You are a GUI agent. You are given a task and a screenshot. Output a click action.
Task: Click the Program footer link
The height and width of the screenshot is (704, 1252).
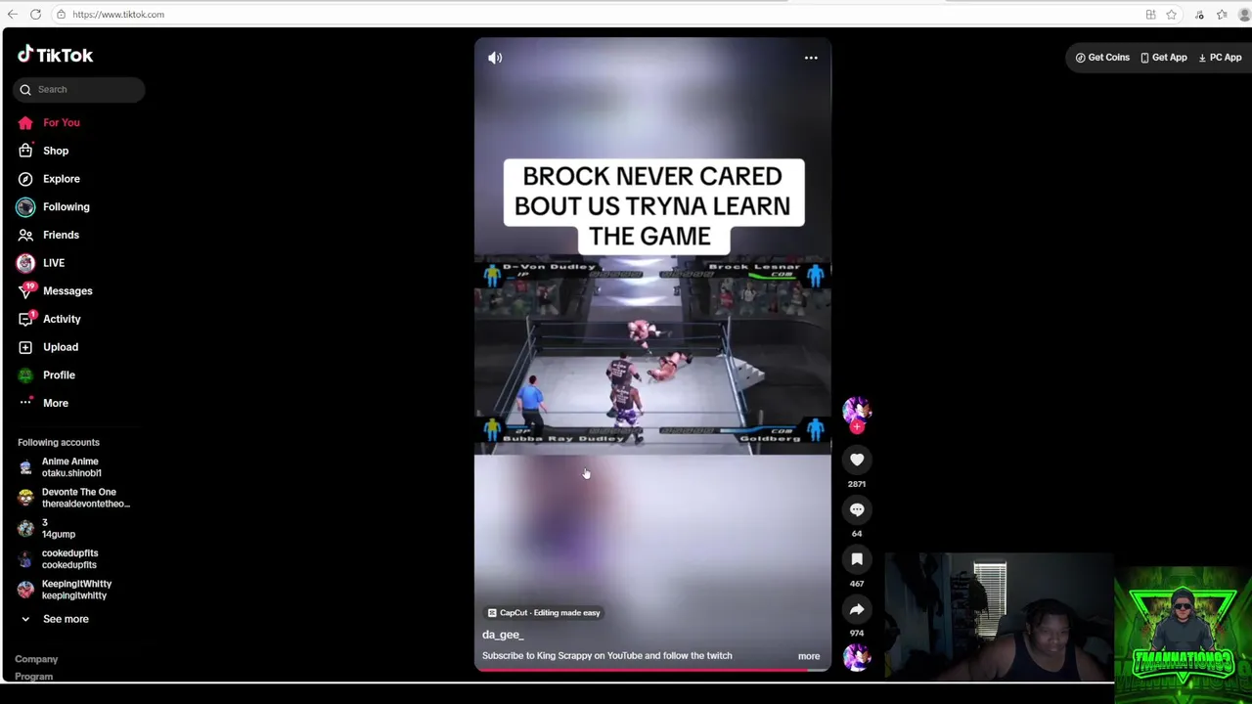click(33, 677)
